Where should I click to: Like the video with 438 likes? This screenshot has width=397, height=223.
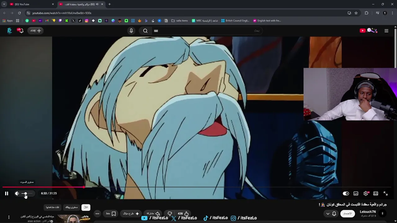183,213
